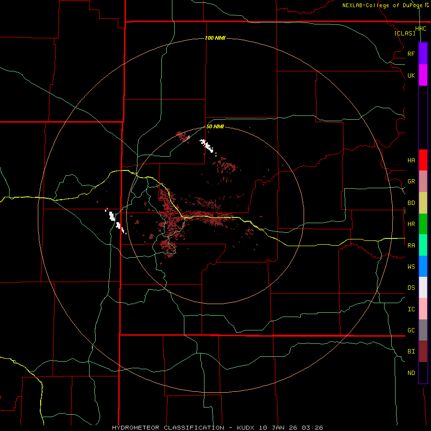431x431 pixels.
Task: Click the 50 NMI range ring label
Action: click(x=215, y=126)
